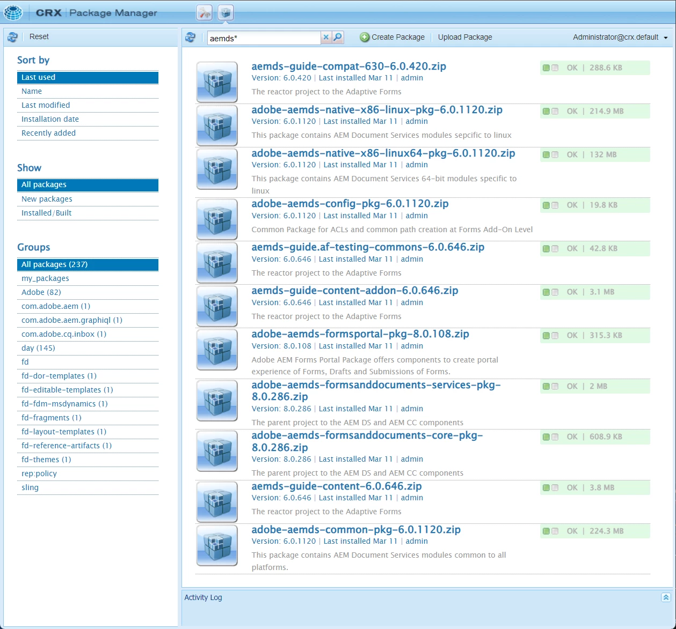This screenshot has width=676, height=629.
Task: Click status indicator of 315.3 KB package
Action: click(551, 336)
